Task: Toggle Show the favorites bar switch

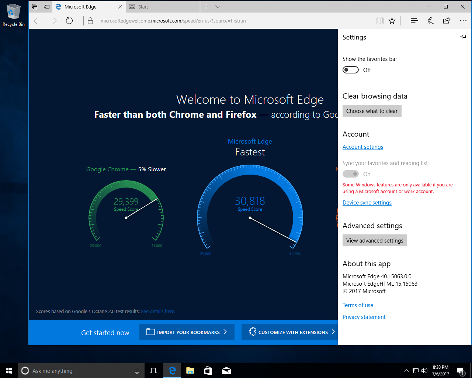Action: (351, 70)
